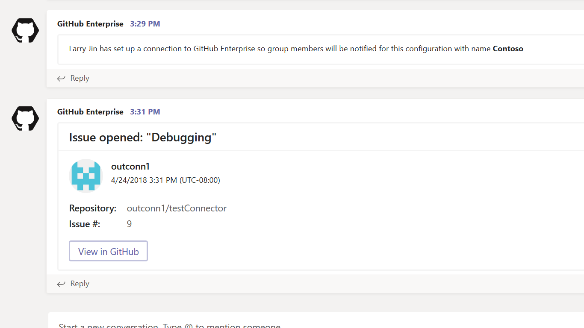Click the 3:29 PM timestamp

point(145,24)
